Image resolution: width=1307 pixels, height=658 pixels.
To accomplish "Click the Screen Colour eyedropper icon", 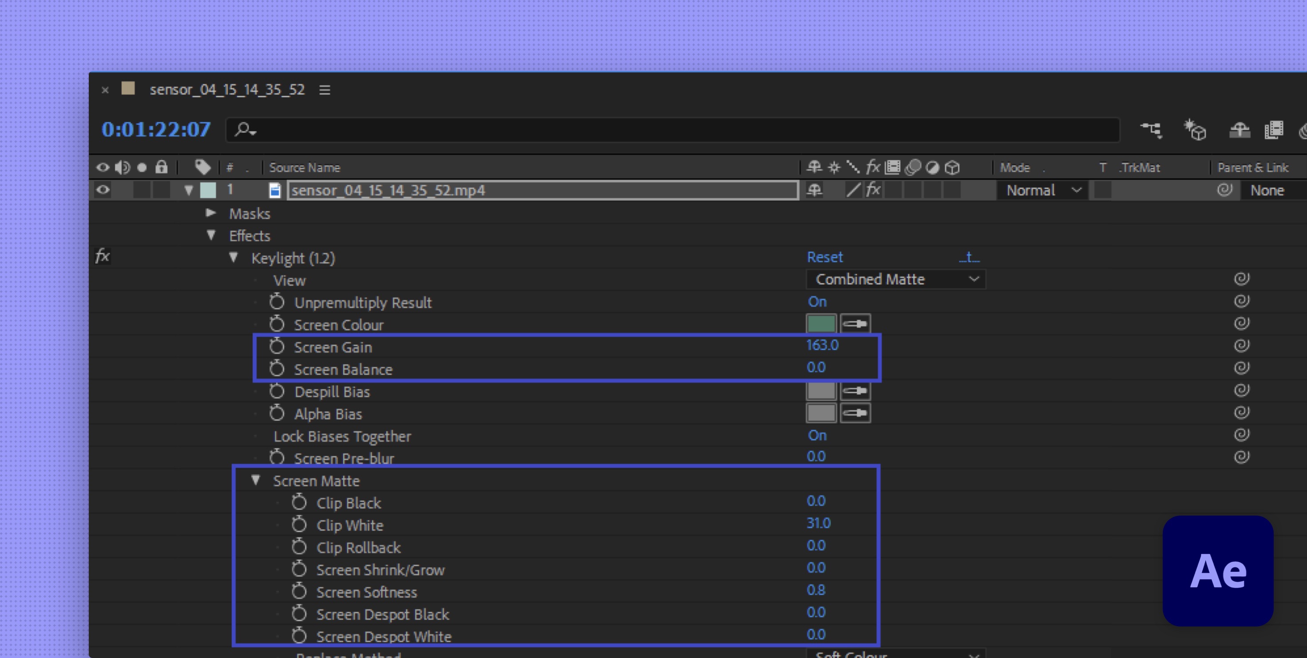I will click(855, 323).
